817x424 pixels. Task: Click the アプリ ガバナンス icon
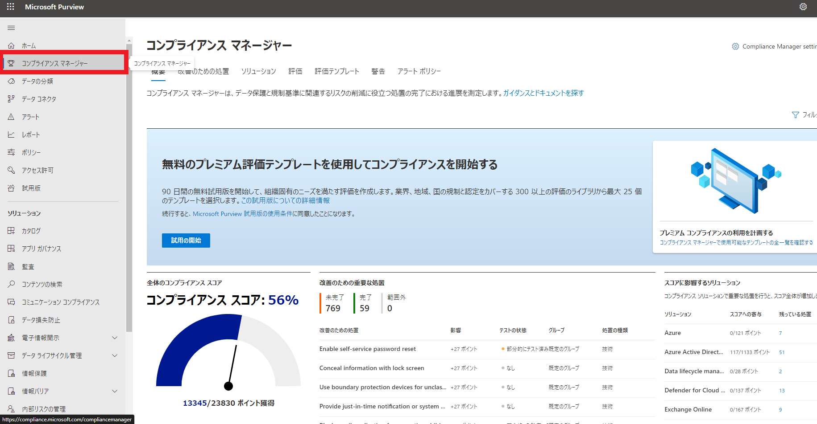pyautogui.click(x=11, y=249)
